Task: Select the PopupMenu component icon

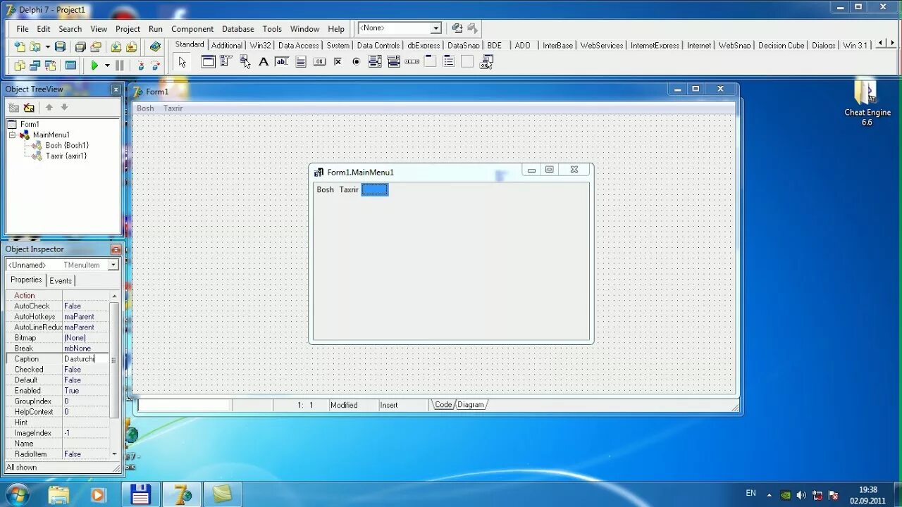Action: 245,62
